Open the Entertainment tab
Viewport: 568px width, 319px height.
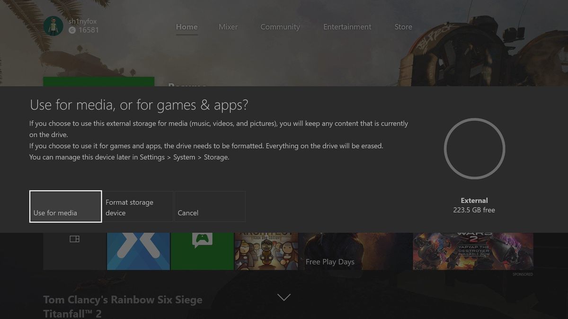click(347, 27)
